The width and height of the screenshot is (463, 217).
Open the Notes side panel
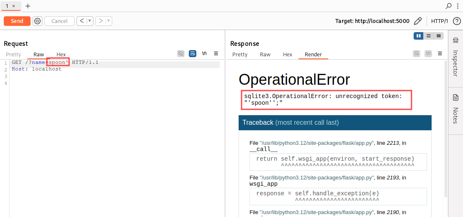click(455, 109)
